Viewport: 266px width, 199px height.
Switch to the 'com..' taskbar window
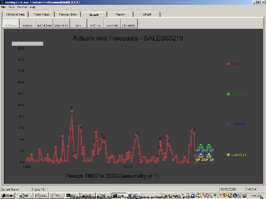pyautogui.click(x=41, y=196)
